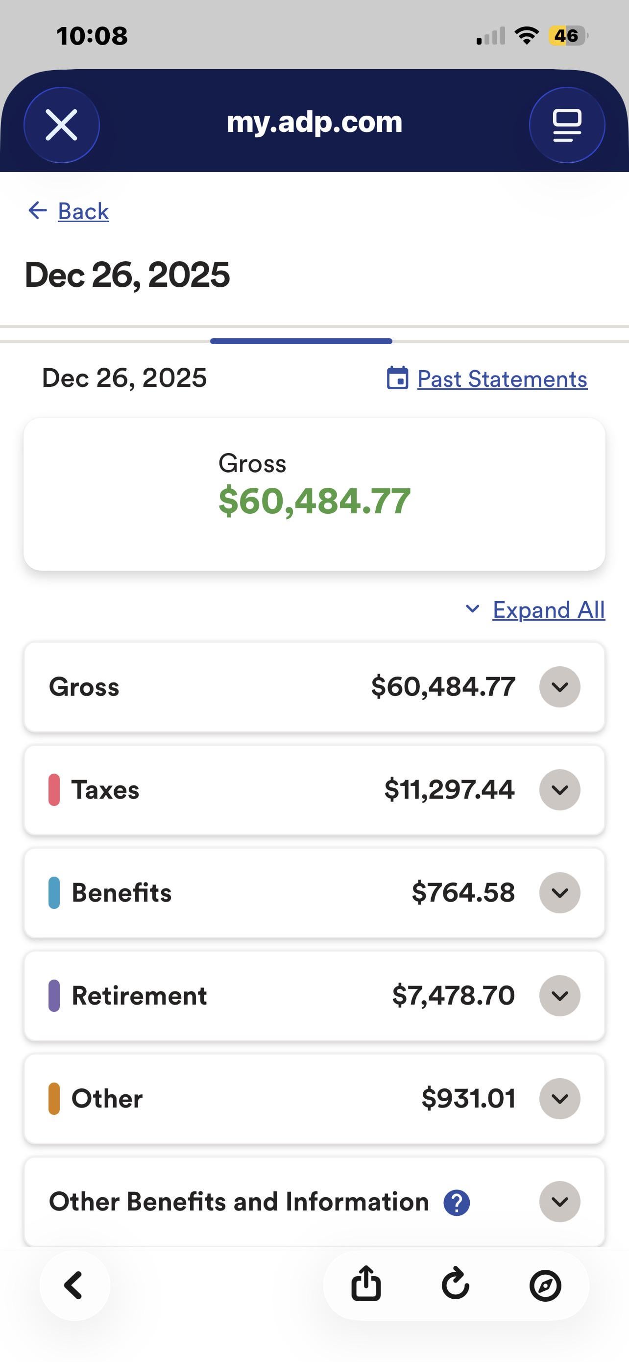Select the blue underlined active tab indicator

(301, 341)
